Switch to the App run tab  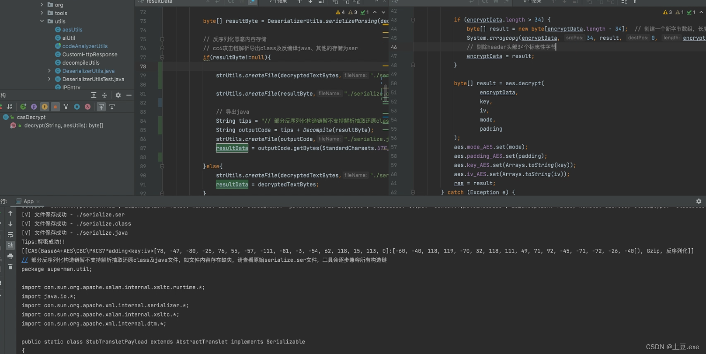[x=28, y=201]
